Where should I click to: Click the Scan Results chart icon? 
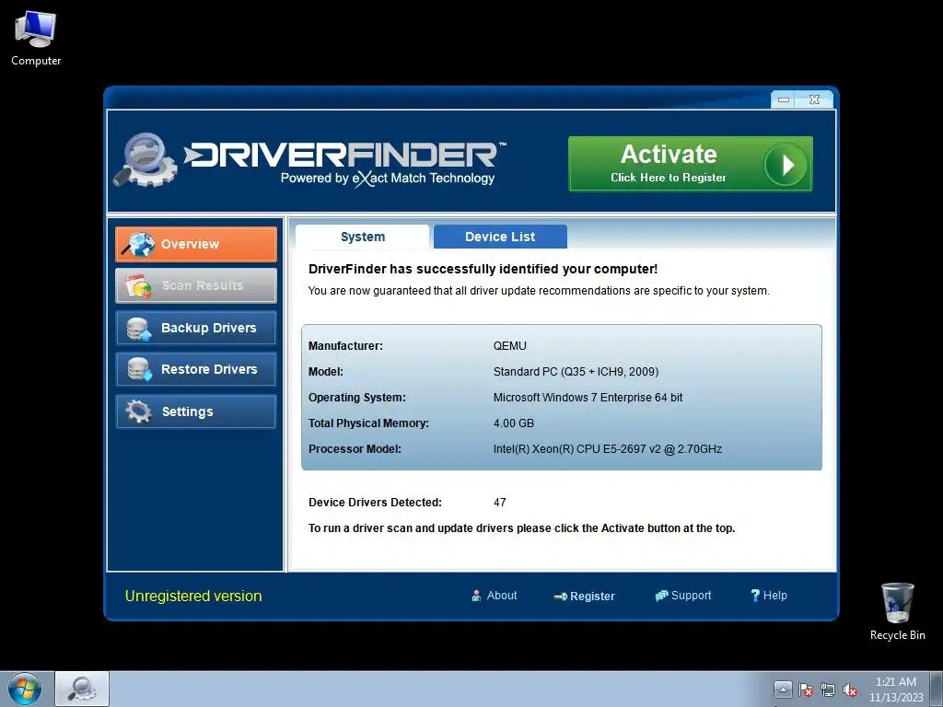pos(138,286)
